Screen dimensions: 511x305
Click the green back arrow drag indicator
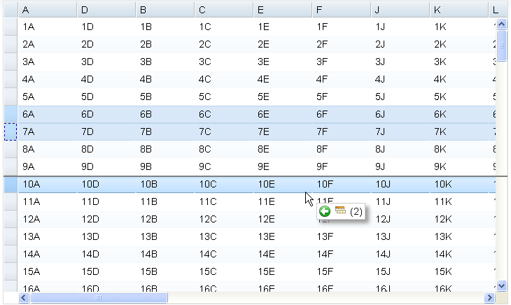325,211
